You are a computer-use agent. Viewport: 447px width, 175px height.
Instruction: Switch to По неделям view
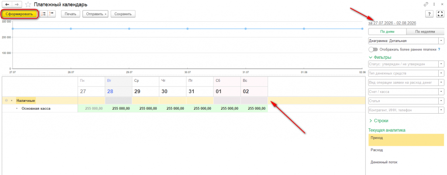pyautogui.click(x=425, y=32)
